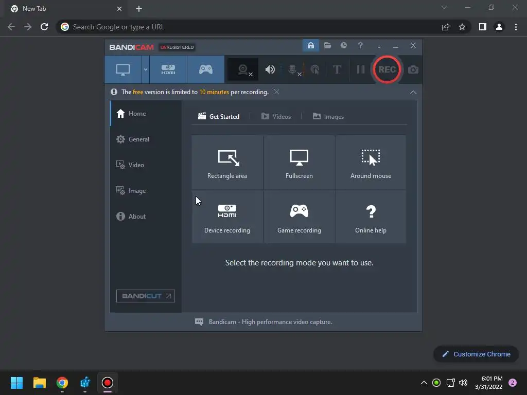The image size is (527, 395).
Task: Select game recording mode gamepad in toolbar
Action: coord(206,69)
